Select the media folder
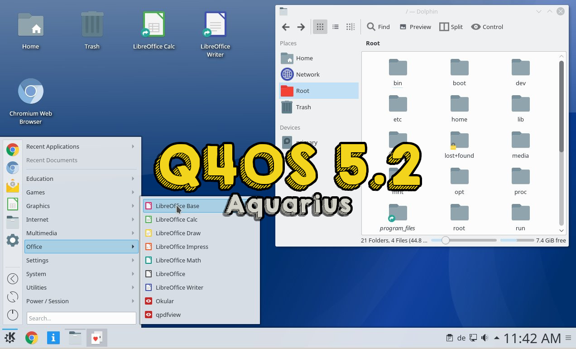Viewport: 576px width, 349px height. (521, 145)
